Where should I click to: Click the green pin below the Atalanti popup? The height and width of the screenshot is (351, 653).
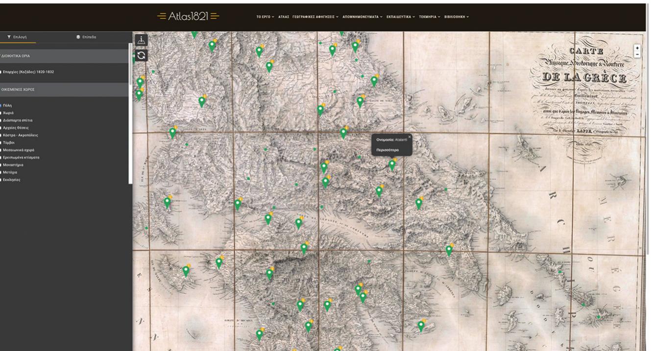pyautogui.click(x=392, y=165)
